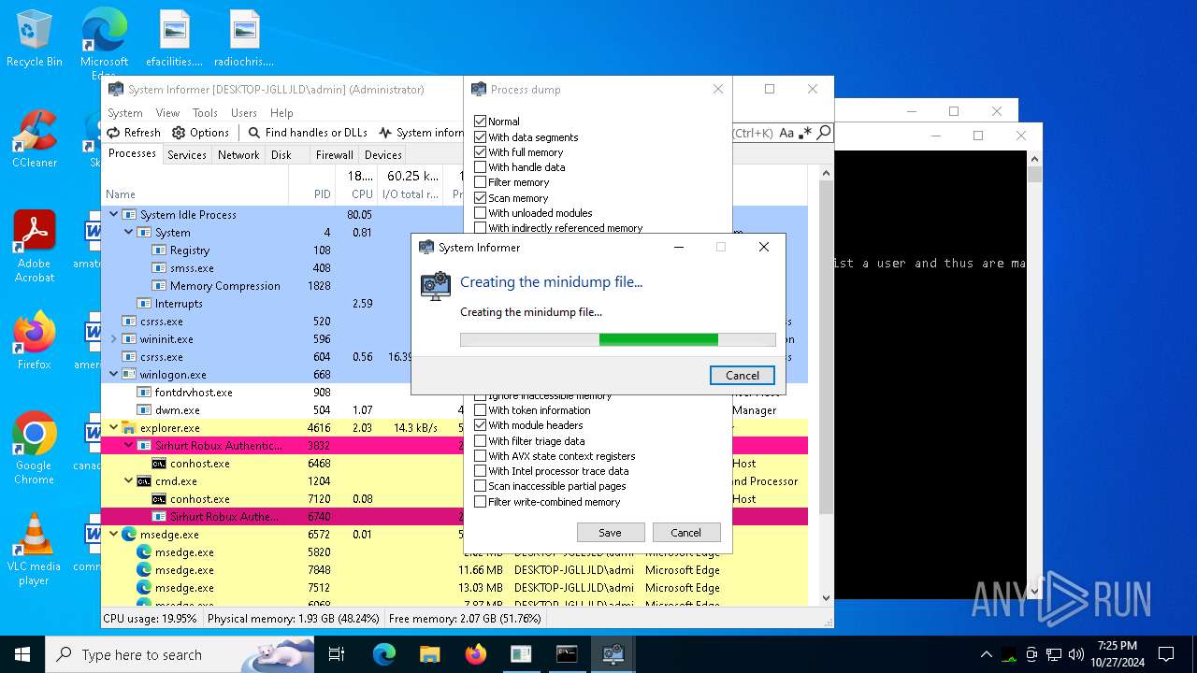The width and height of the screenshot is (1197, 673).
Task: Open the View menu
Action: click(167, 112)
